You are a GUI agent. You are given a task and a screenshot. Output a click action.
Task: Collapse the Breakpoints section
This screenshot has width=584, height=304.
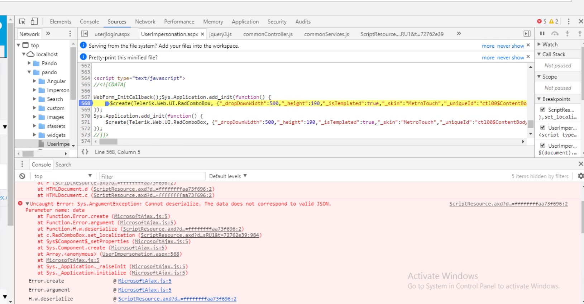click(x=539, y=99)
